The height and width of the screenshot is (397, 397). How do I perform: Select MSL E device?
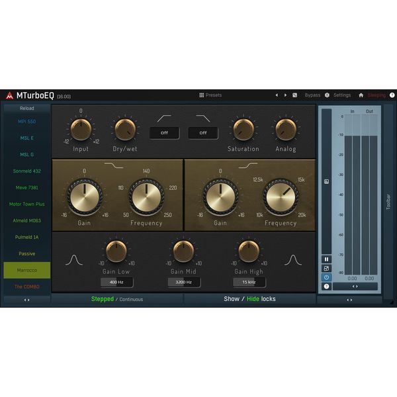(27, 138)
